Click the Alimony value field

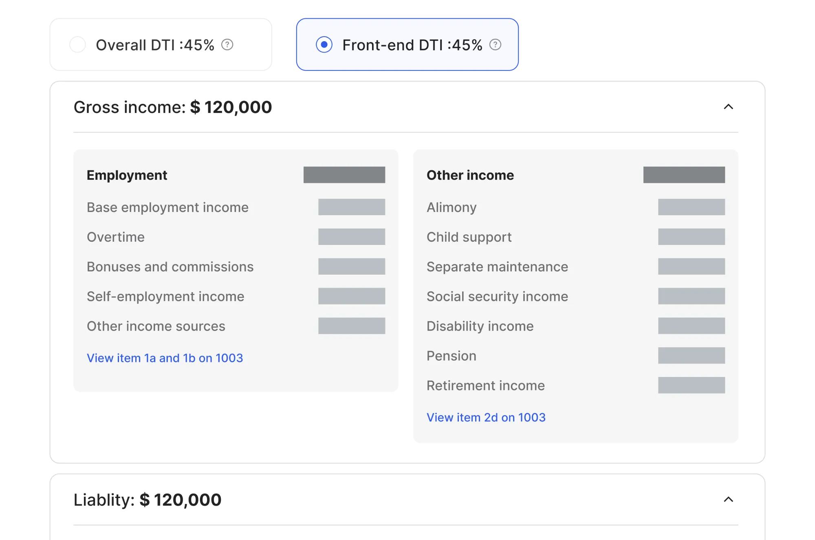click(x=692, y=207)
